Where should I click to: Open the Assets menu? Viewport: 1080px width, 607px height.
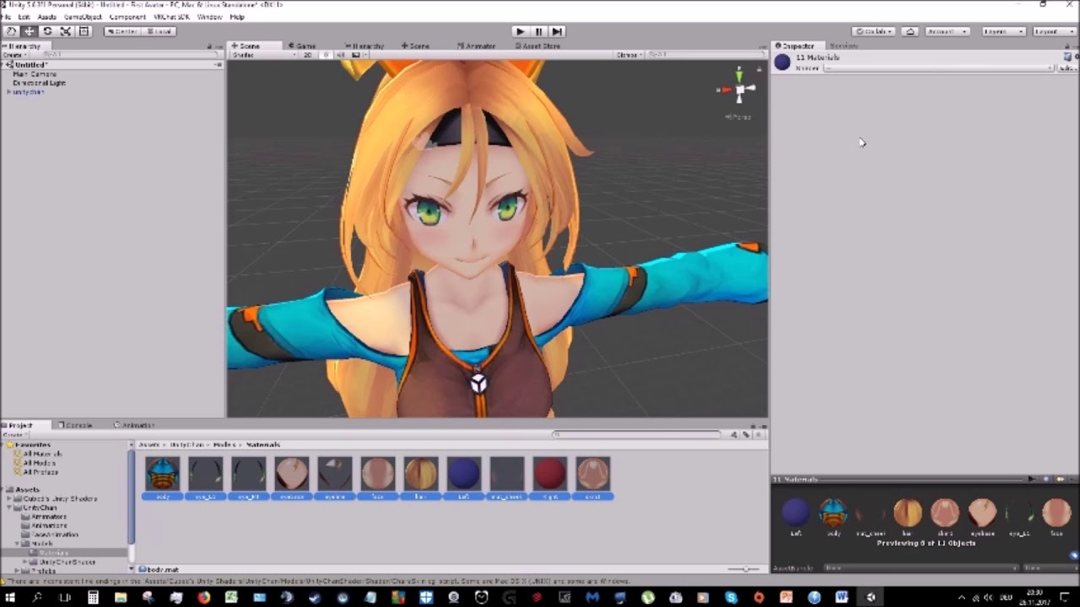(x=46, y=17)
